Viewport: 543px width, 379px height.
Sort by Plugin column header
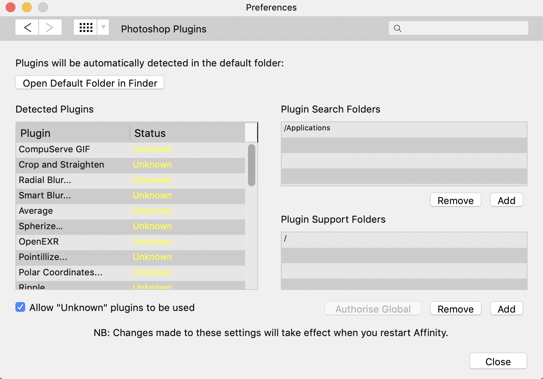[x=73, y=133]
